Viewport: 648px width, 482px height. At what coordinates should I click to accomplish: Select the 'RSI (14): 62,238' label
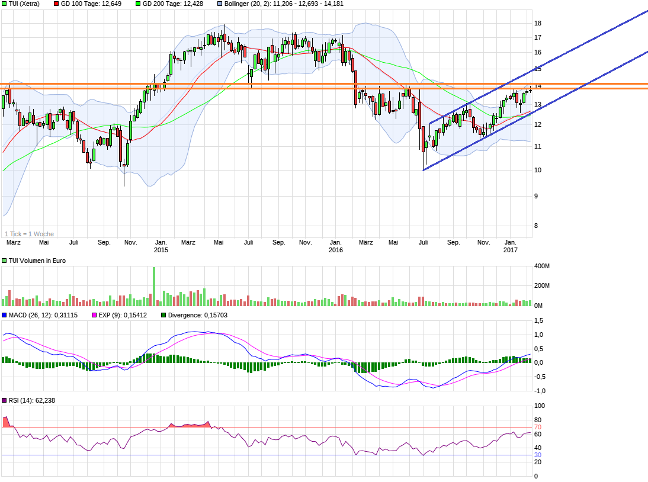click(x=32, y=400)
